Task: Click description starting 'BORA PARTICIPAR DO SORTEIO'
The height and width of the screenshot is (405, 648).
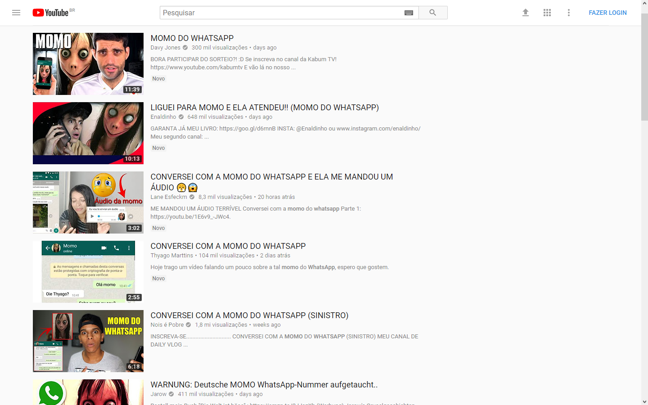Action: pyautogui.click(x=243, y=63)
